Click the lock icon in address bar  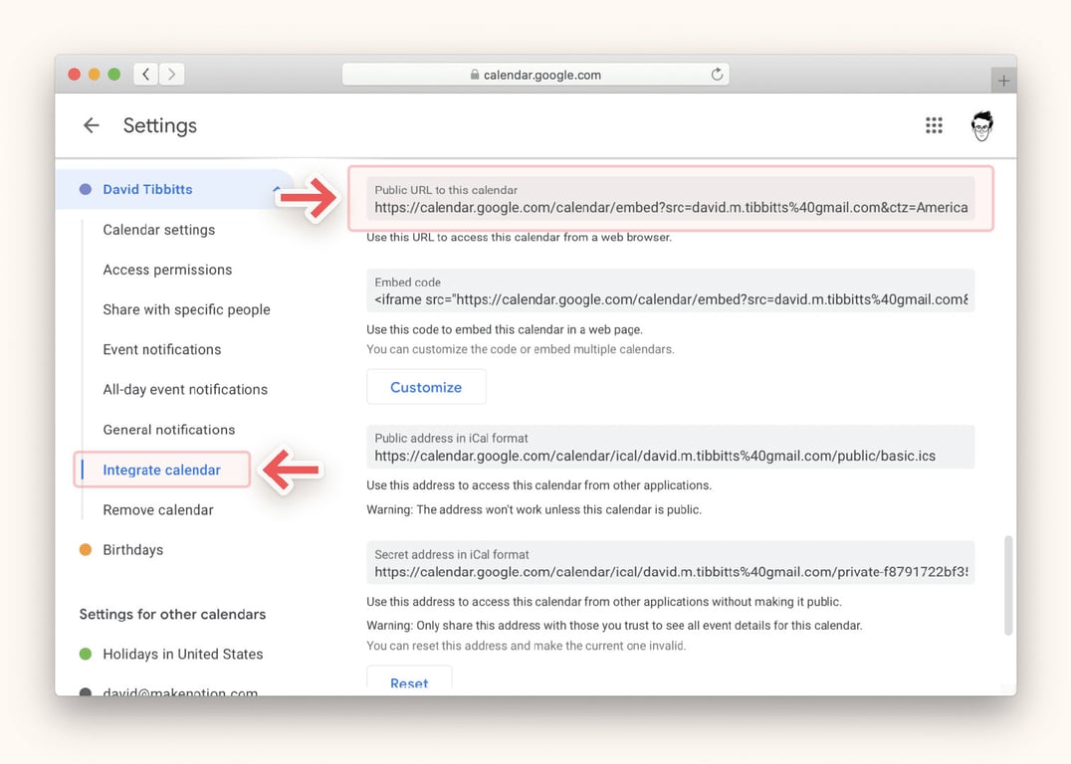pyautogui.click(x=475, y=76)
